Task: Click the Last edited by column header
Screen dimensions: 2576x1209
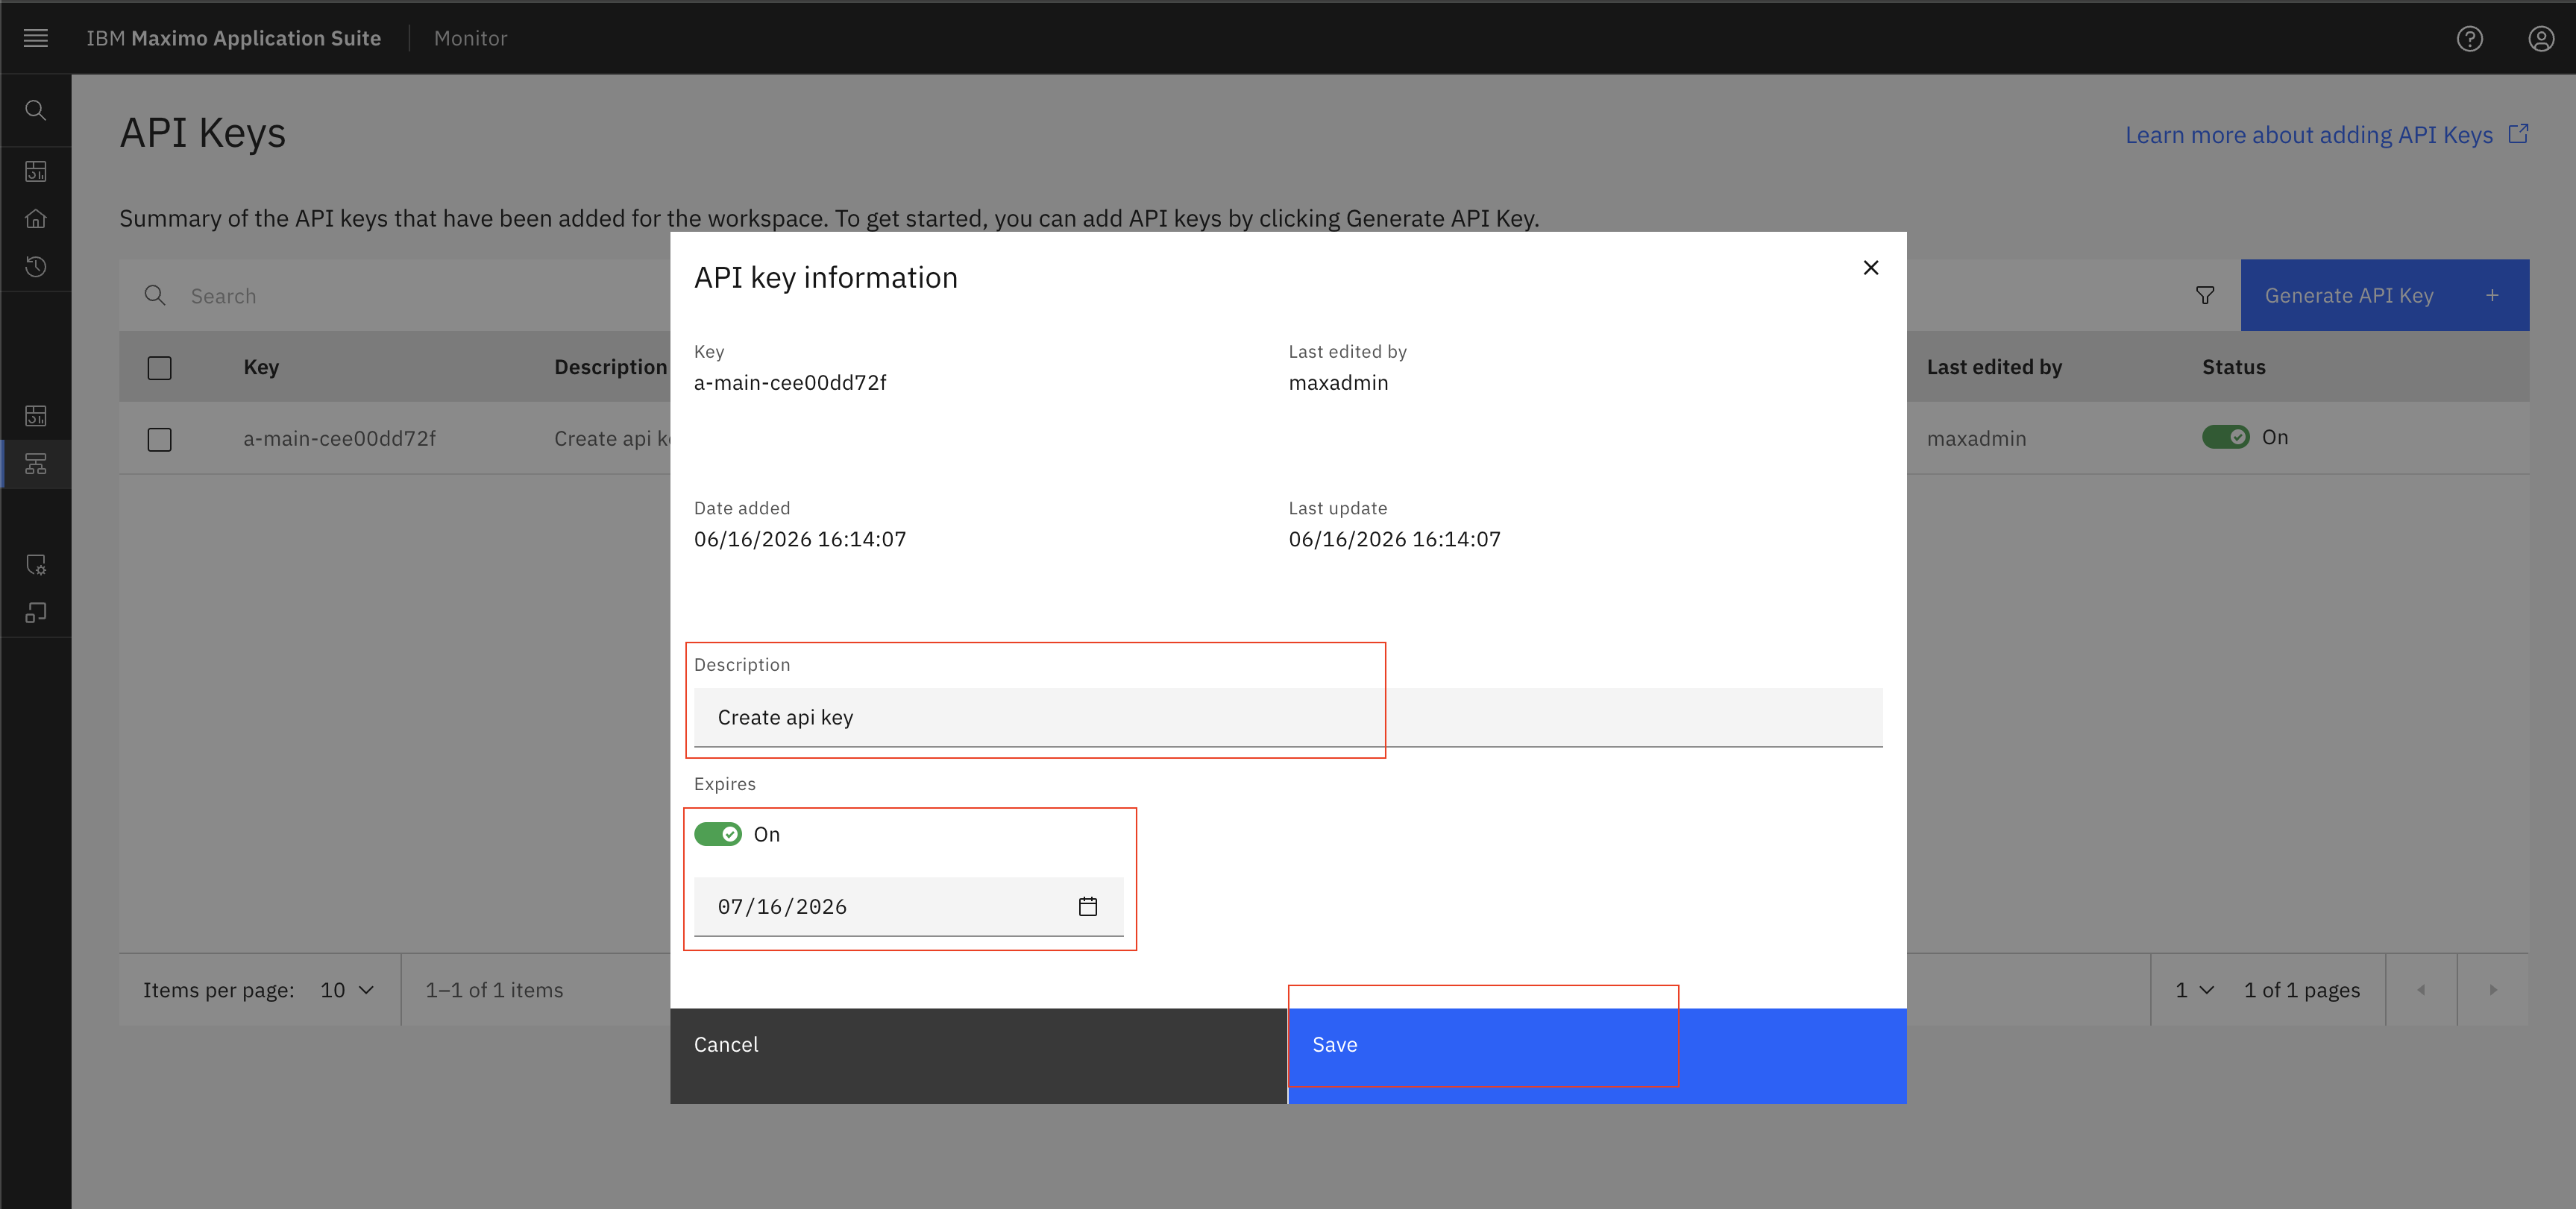Action: [x=1994, y=367]
